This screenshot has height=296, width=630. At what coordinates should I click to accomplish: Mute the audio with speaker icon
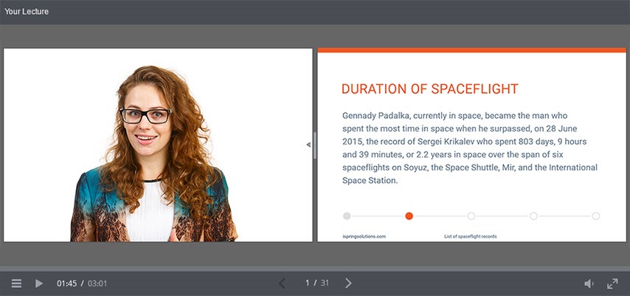coord(589,283)
